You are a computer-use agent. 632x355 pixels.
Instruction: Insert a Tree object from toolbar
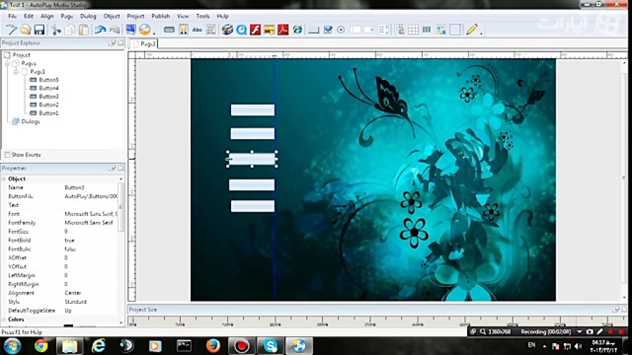coord(400,29)
